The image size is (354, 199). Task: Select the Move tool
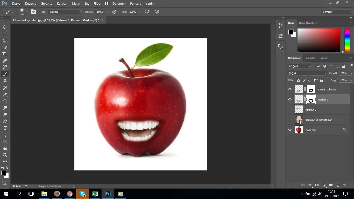point(5,27)
